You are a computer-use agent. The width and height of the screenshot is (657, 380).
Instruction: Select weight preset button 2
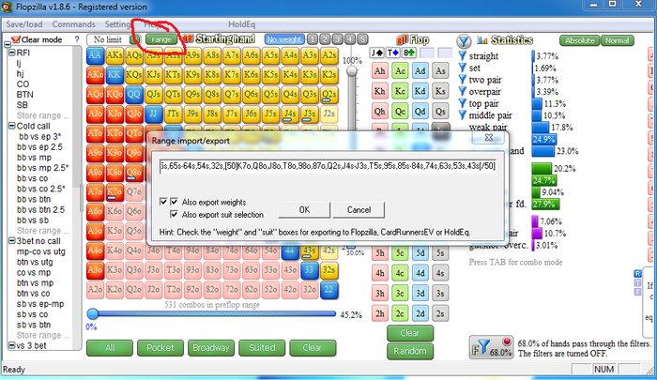point(325,39)
